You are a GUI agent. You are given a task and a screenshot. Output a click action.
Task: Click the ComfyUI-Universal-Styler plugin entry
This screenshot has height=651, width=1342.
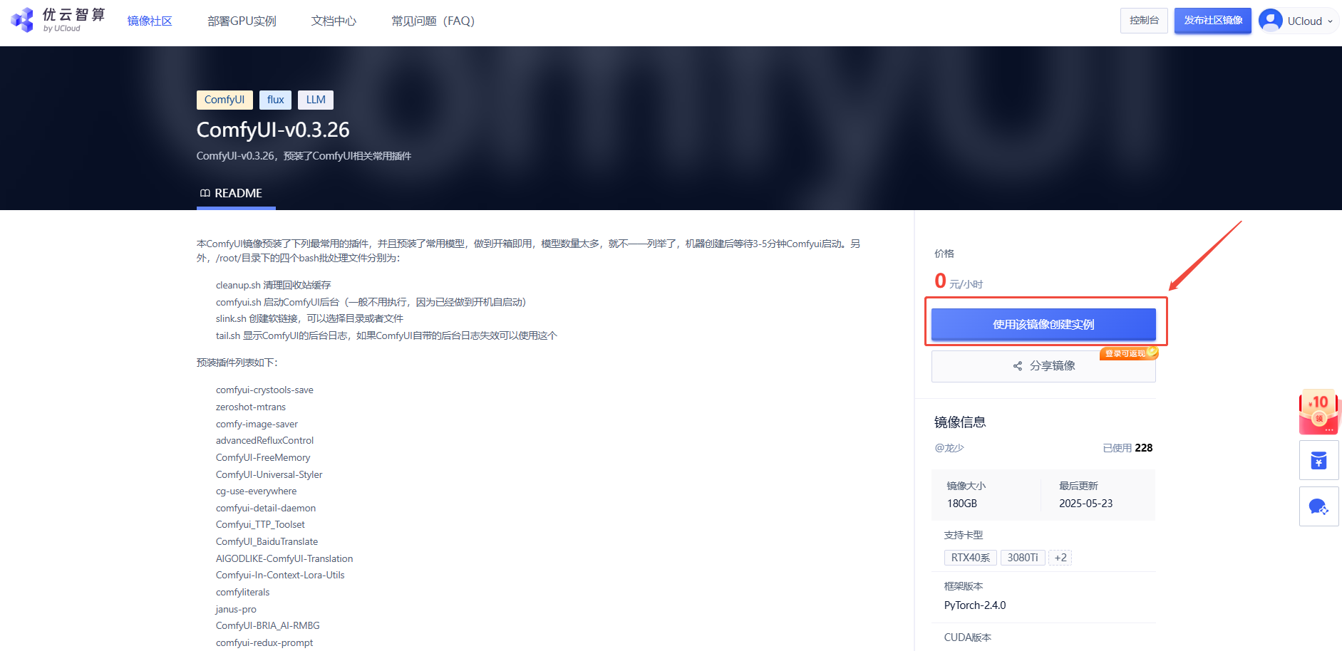tap(269, 475)
